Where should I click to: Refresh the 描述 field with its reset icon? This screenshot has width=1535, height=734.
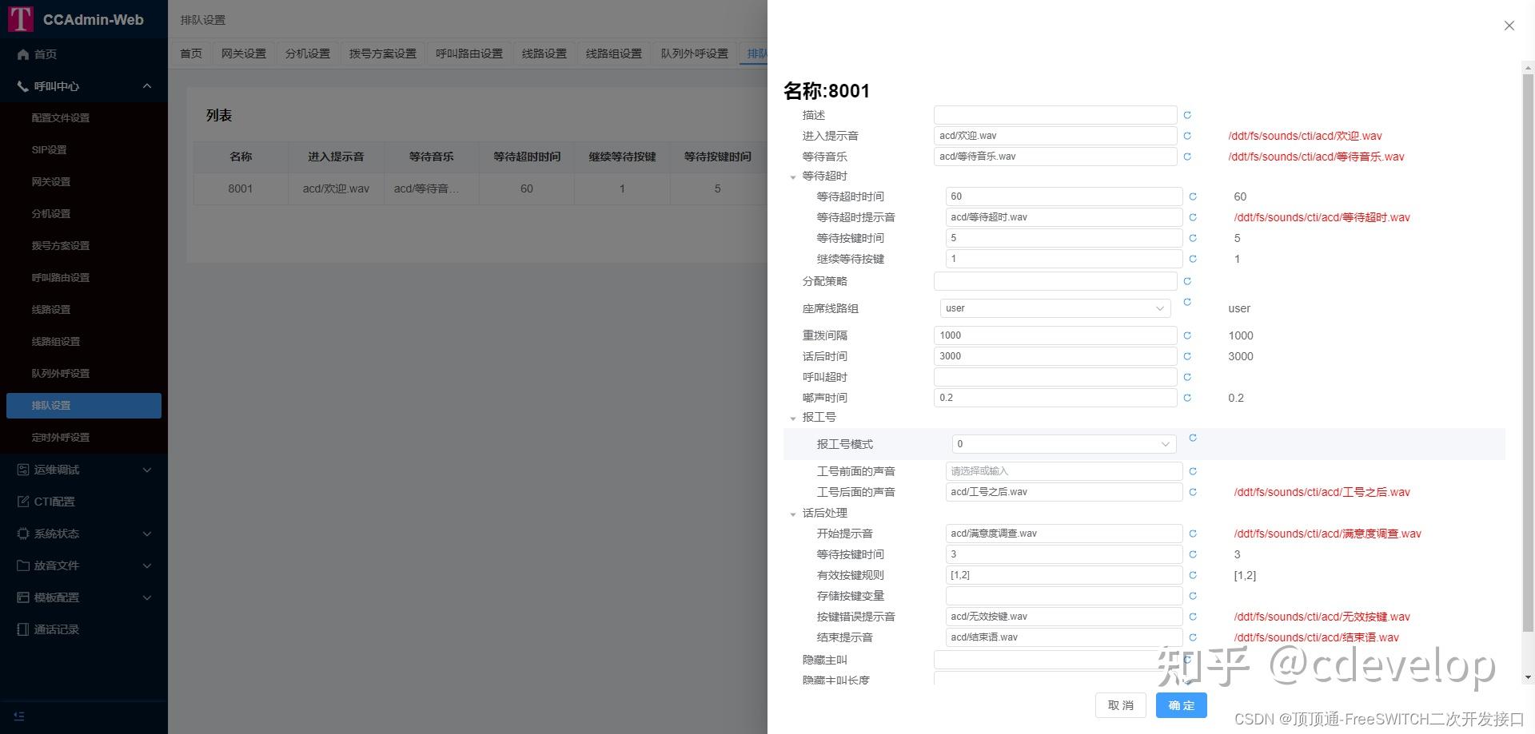pyautogui.click(x=1186, y=114)
